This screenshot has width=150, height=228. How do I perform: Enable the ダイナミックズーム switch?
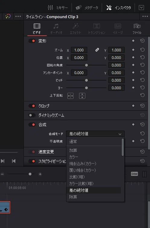pyautogui.click(x=32, y=115)
